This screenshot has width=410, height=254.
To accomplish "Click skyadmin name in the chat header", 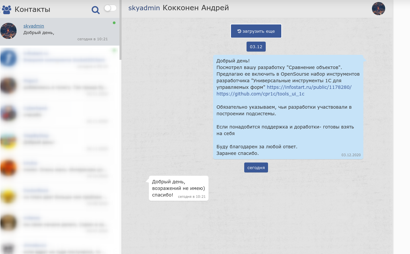I will click(x=144, y=8).
